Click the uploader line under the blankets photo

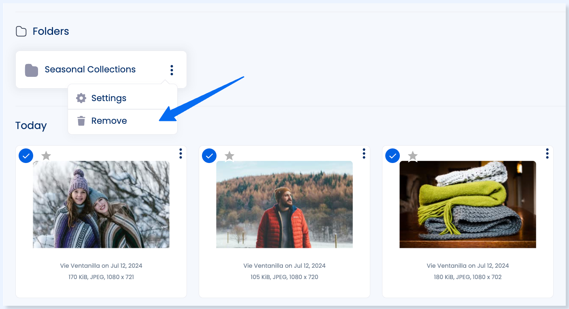tap(468, 266)
